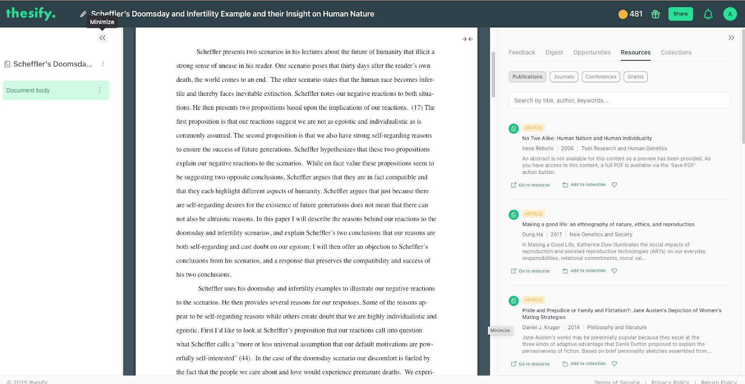Open Document body options menu
The image size is (745, 384).
pos(100,90)
